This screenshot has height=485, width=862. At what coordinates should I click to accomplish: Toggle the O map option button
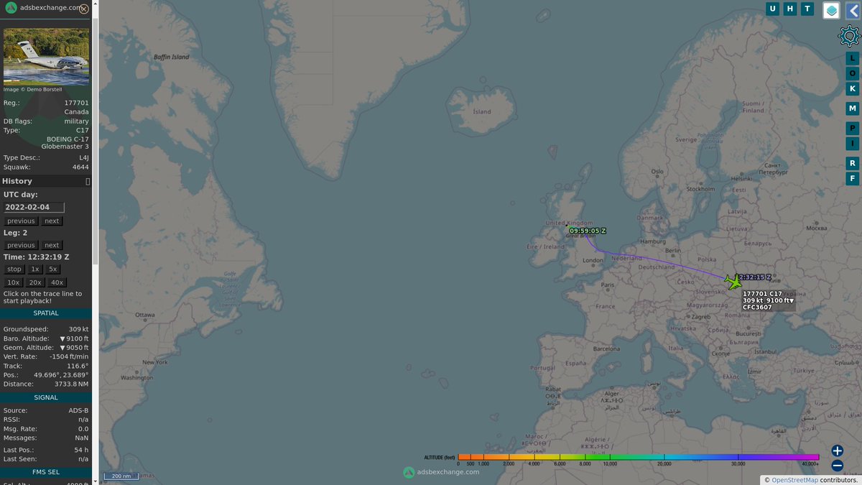(853, 73)
